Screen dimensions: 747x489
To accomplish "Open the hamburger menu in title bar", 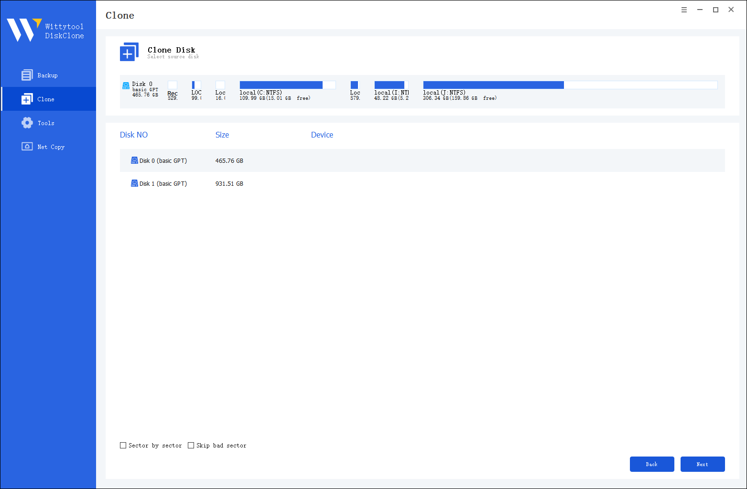I will tap(684, 10).
